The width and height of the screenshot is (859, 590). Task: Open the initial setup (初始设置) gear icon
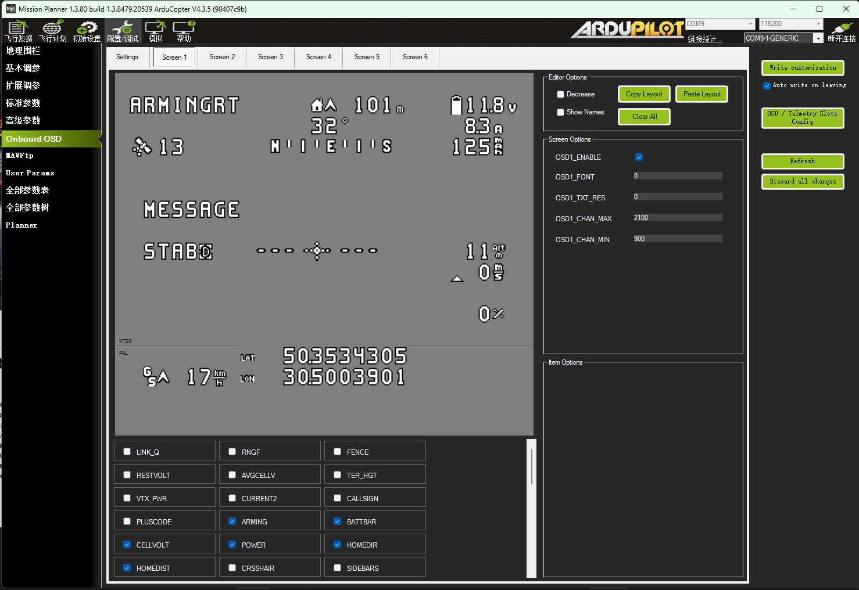(87, 30)
